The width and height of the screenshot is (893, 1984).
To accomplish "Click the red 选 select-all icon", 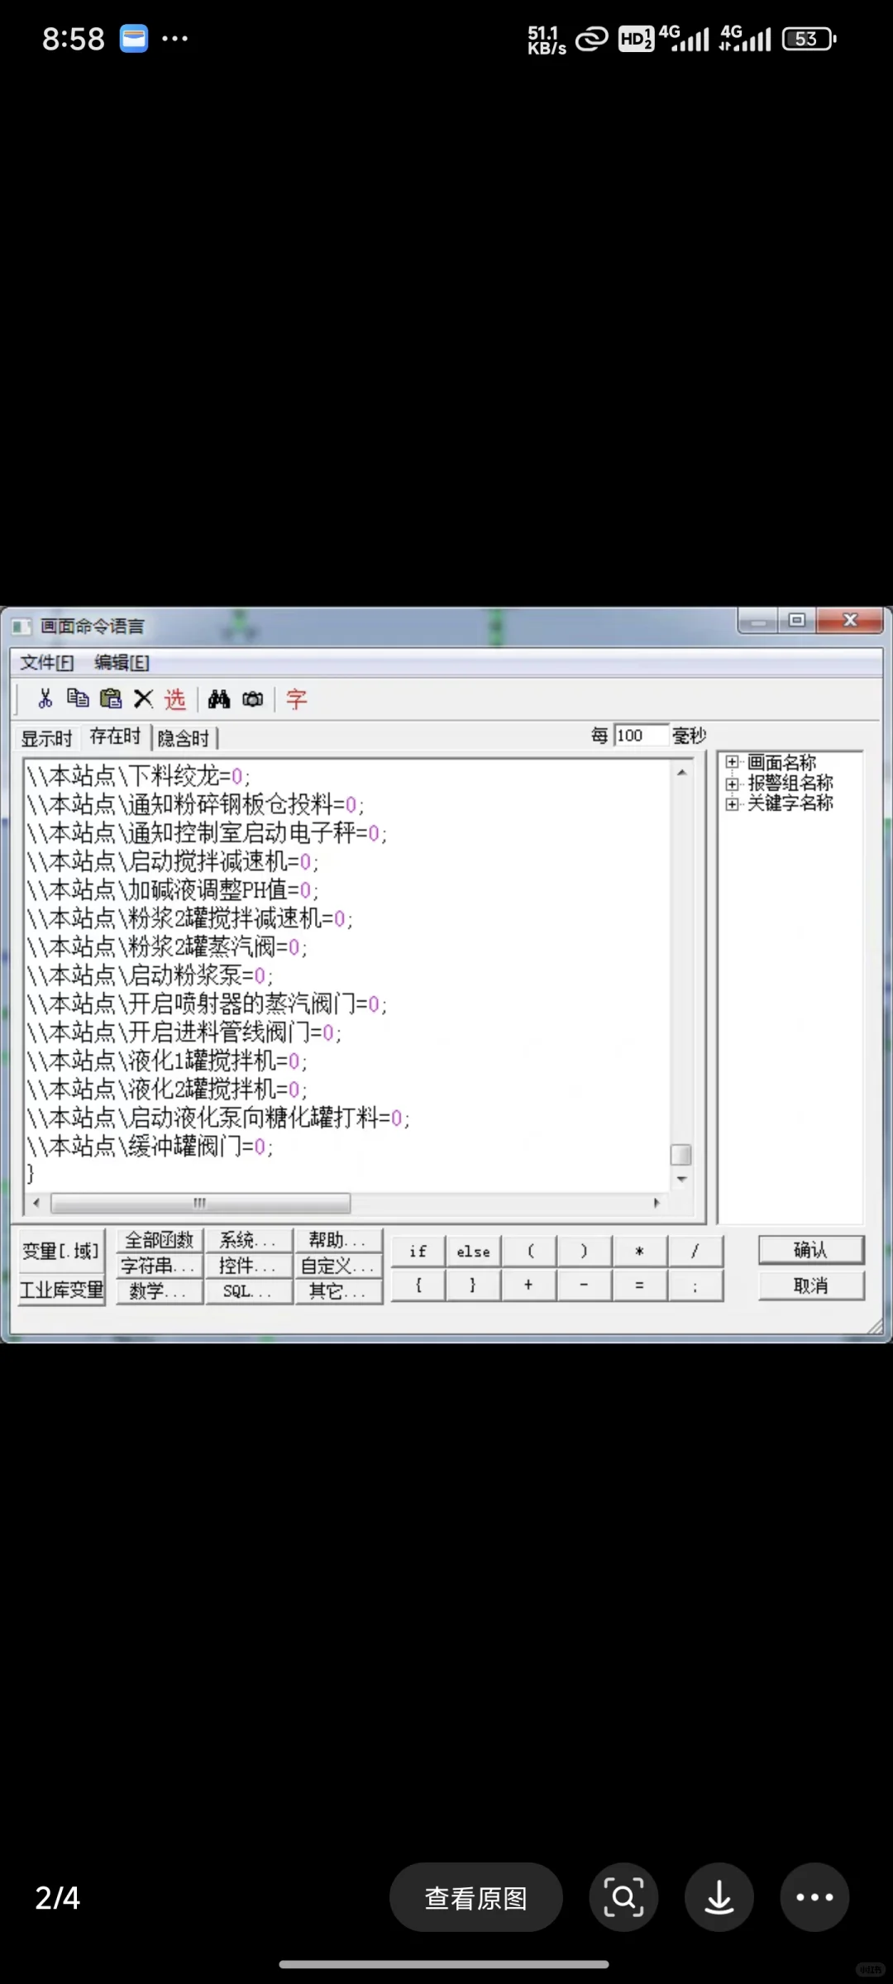I will [174, 699].
